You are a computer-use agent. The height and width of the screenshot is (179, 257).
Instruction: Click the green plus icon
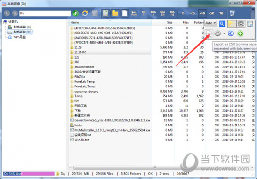(x=240, y=33)
